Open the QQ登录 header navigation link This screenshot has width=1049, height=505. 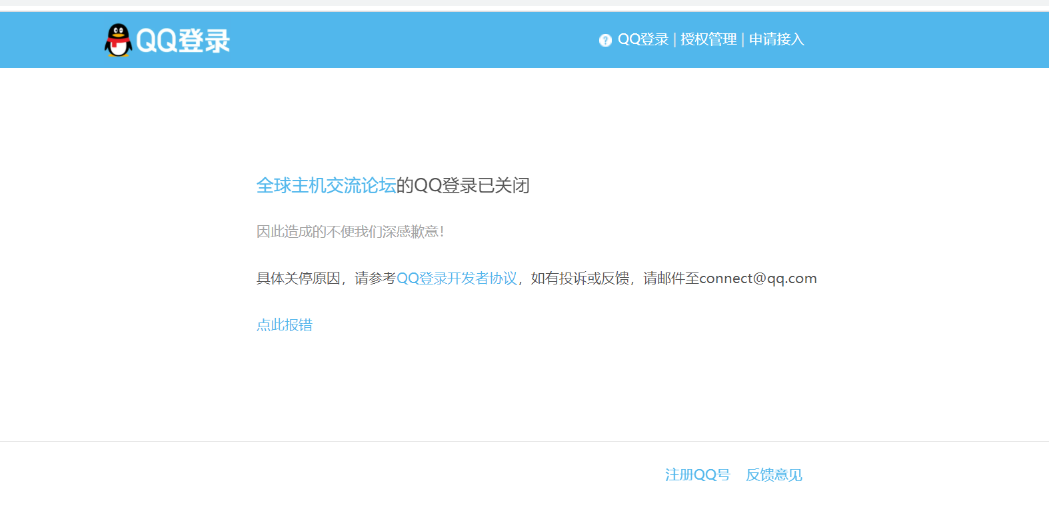[x=642, y=39]
